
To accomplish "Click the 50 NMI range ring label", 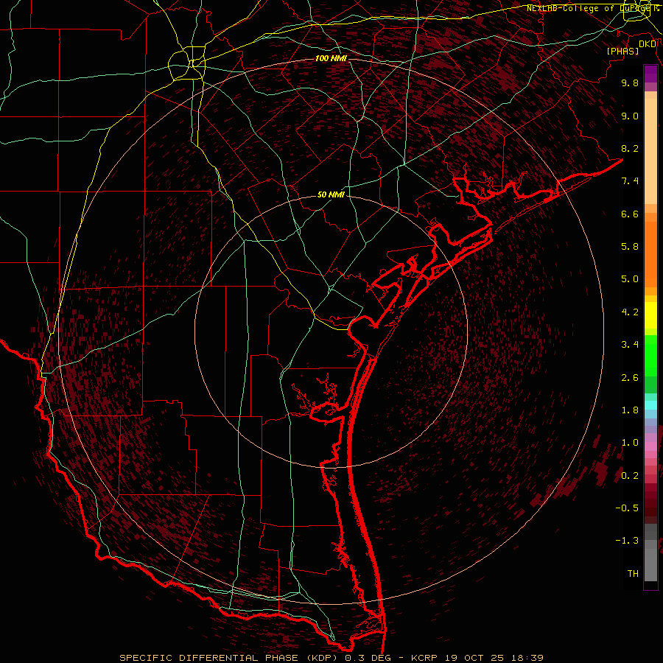I will 331,195.
